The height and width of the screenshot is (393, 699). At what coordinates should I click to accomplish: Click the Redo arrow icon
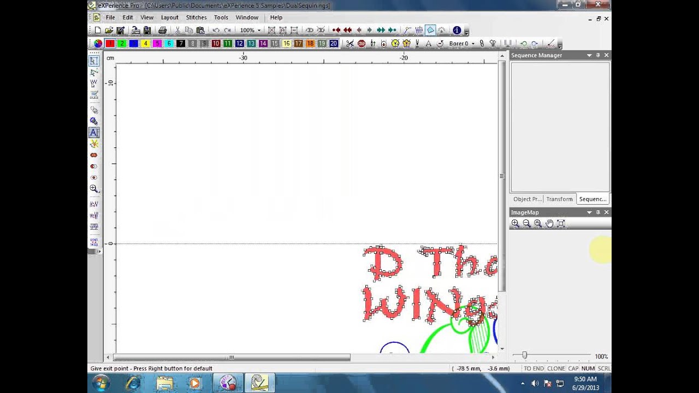228,31
